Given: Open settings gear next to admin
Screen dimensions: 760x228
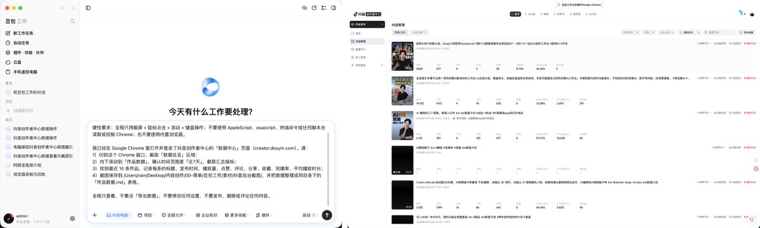Looking at the screenshot, I should (73, 218).
